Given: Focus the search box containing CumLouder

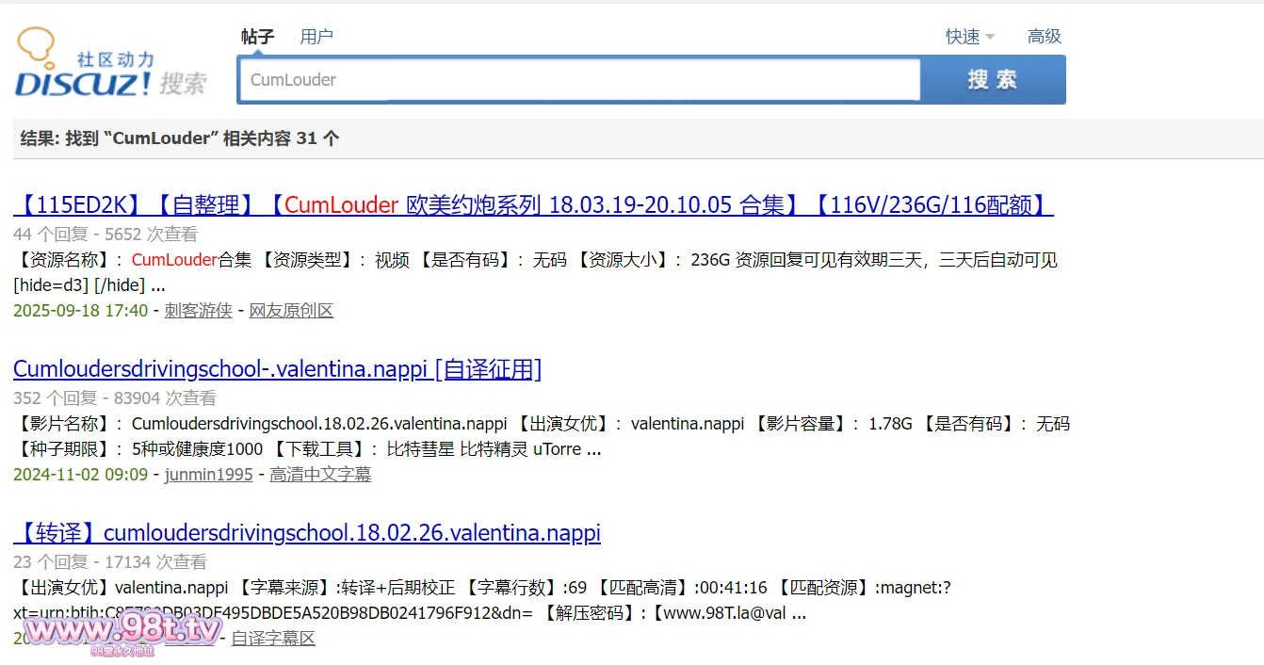Looking at the screenshot, I should (x=579, y=80).
